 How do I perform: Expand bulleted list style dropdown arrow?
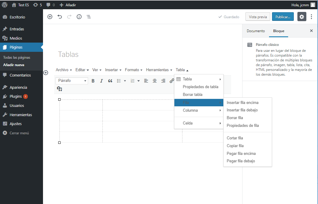tap(125, 81)
